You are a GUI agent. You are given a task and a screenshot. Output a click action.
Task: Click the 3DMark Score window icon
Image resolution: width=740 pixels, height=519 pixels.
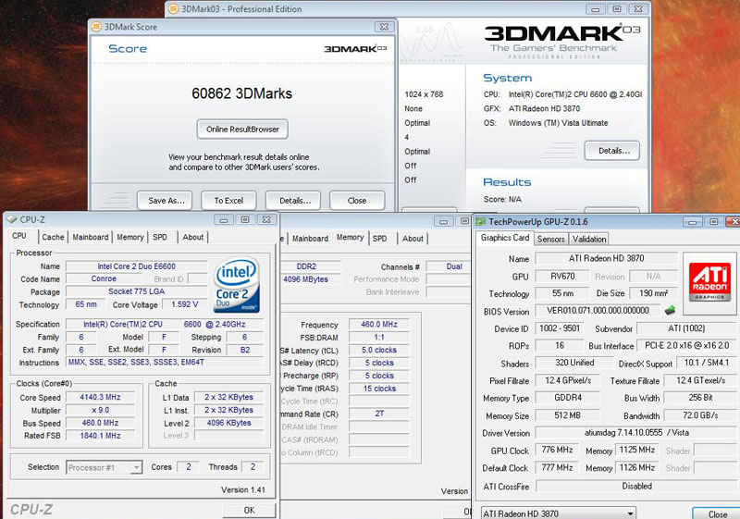[96, 27]
